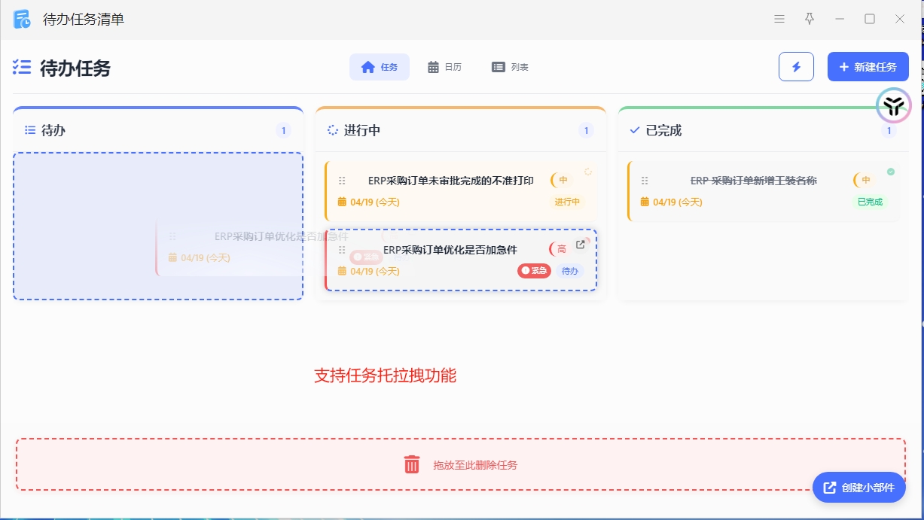Switch to the 任务 board tab
Screen dimensions: 924x520
coord(380,67)
